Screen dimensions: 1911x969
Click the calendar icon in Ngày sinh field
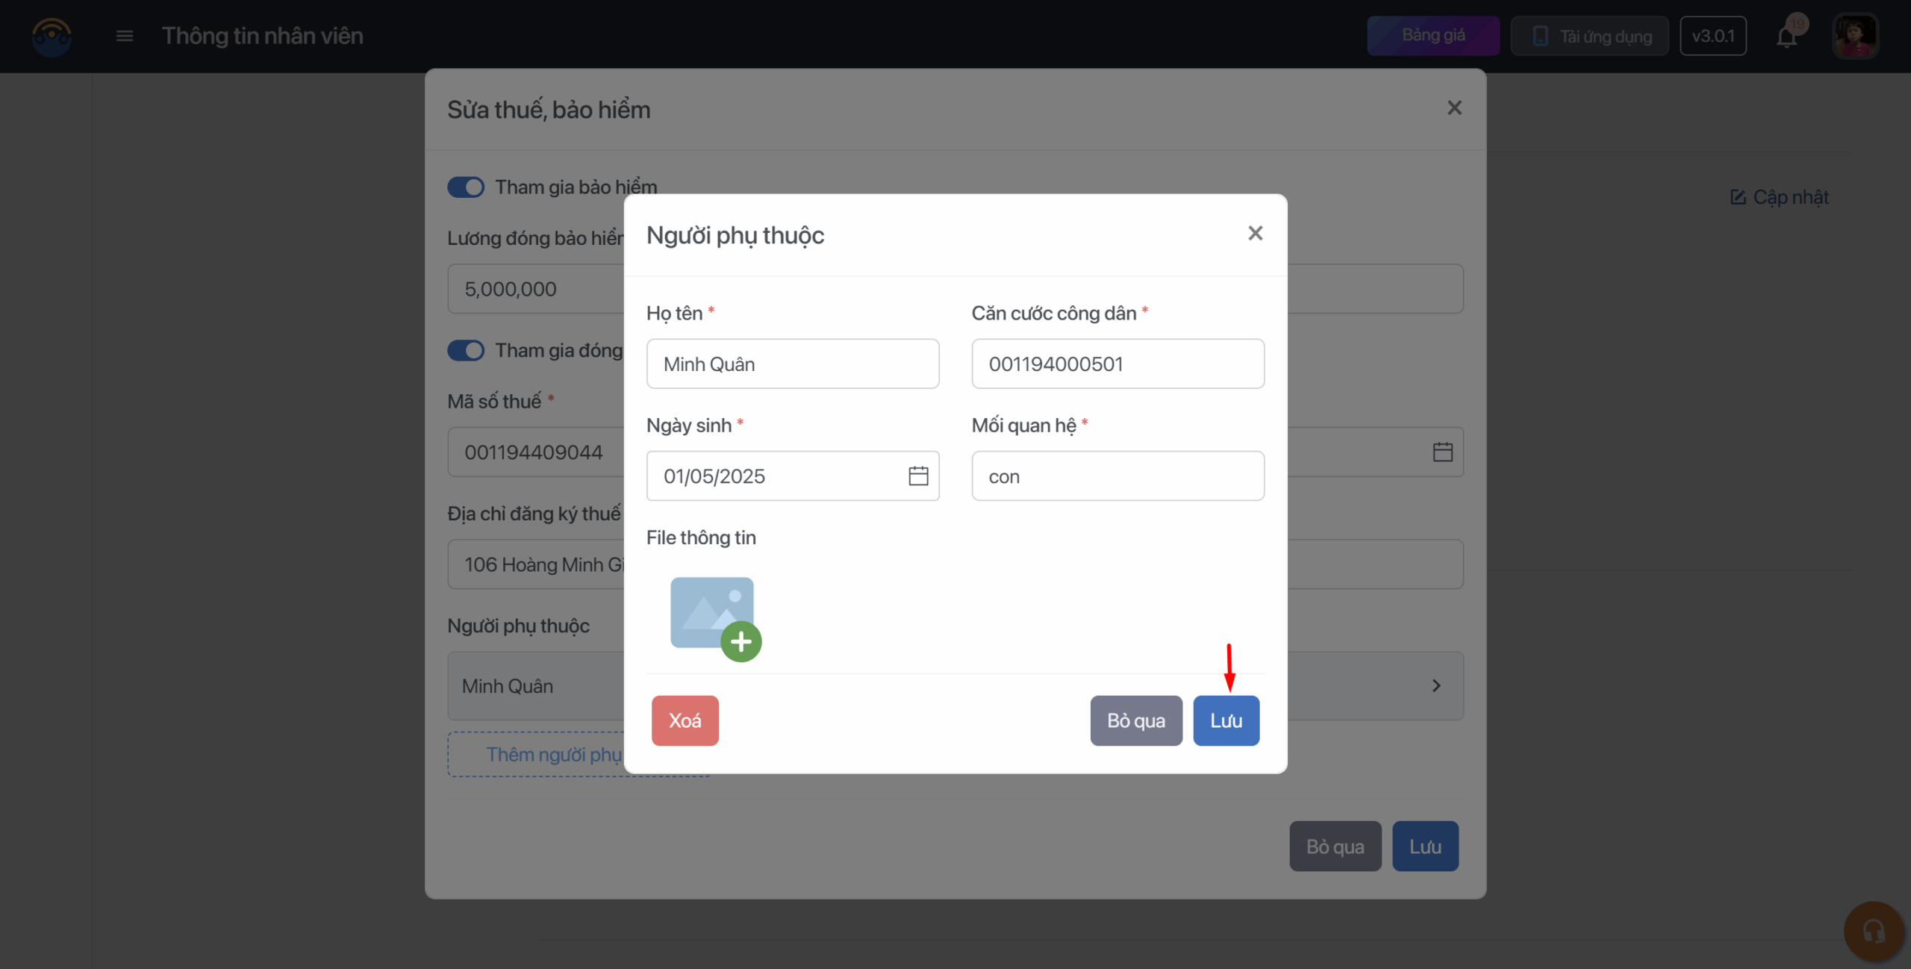(x=918, y=476)
